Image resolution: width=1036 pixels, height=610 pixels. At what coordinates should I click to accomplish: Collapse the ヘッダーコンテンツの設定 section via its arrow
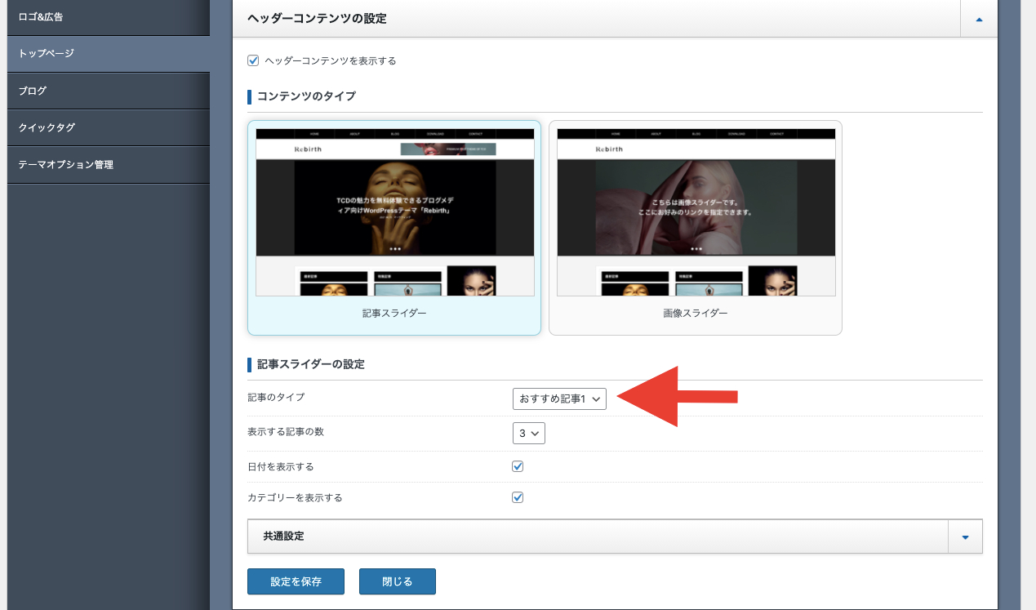tap(979, 19)
